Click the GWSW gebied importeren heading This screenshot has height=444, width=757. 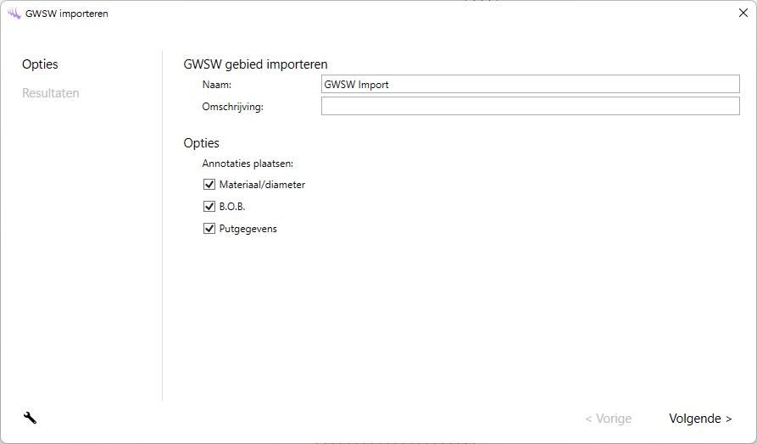(255, 64)
